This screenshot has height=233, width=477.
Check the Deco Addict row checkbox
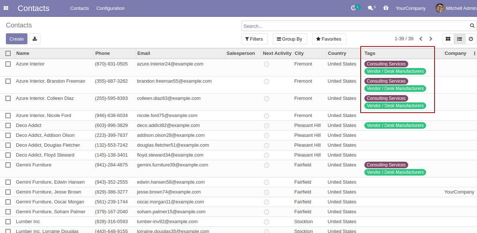[8, 125]
